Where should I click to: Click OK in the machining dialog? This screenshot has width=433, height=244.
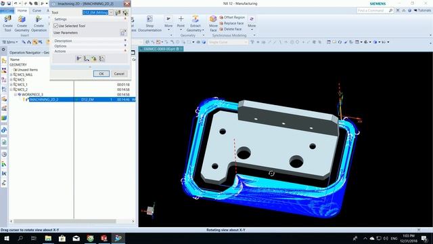point(101,74)
